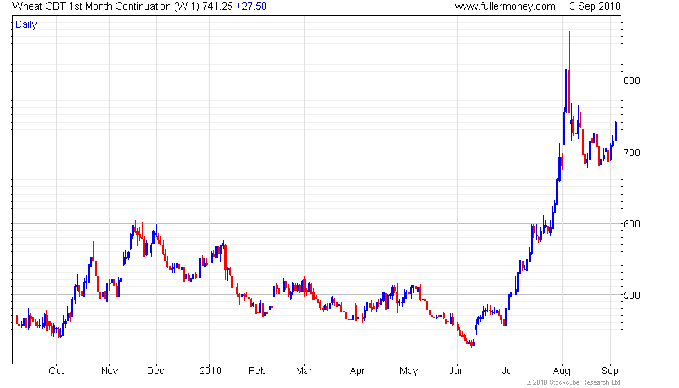Click the Dec label on time axis
Viewport: 679px width, 388px height.
[155, 371]
